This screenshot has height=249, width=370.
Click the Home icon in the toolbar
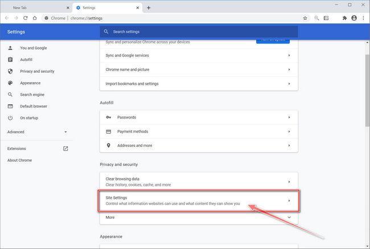(35, 18)
